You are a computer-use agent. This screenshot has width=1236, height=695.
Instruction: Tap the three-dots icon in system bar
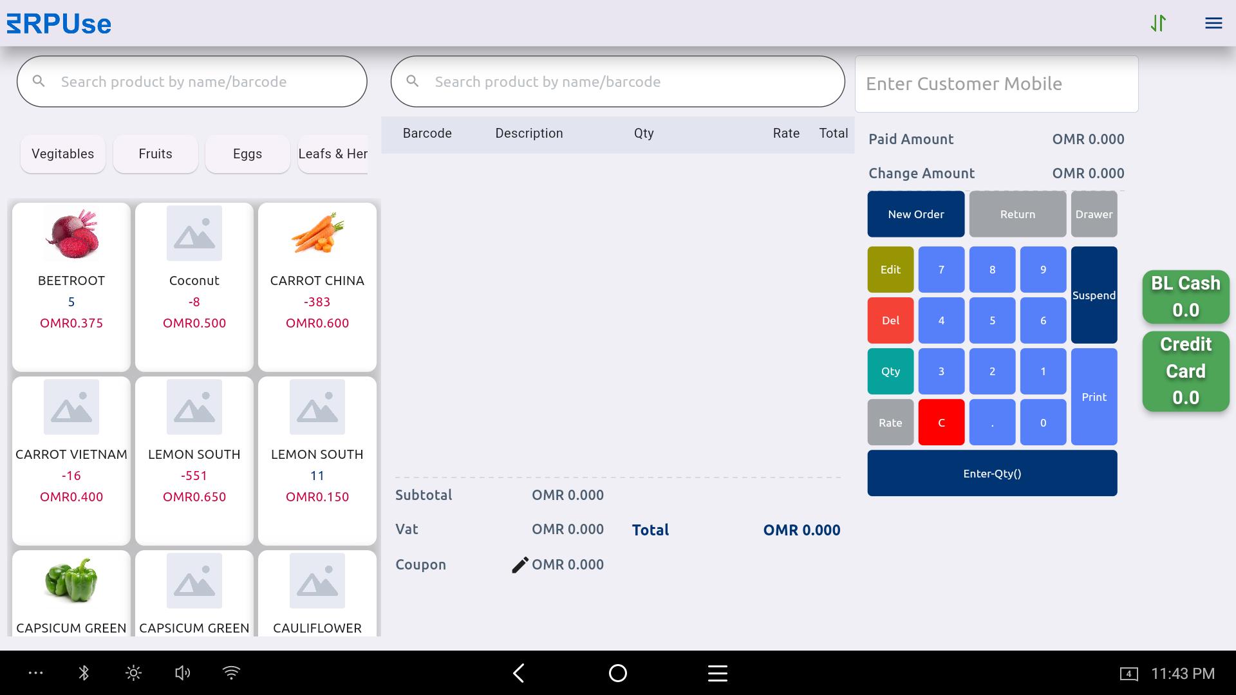[x=36, y=673]
